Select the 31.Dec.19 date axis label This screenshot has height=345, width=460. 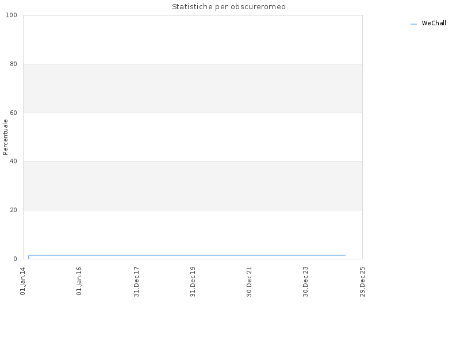point(193,281)
